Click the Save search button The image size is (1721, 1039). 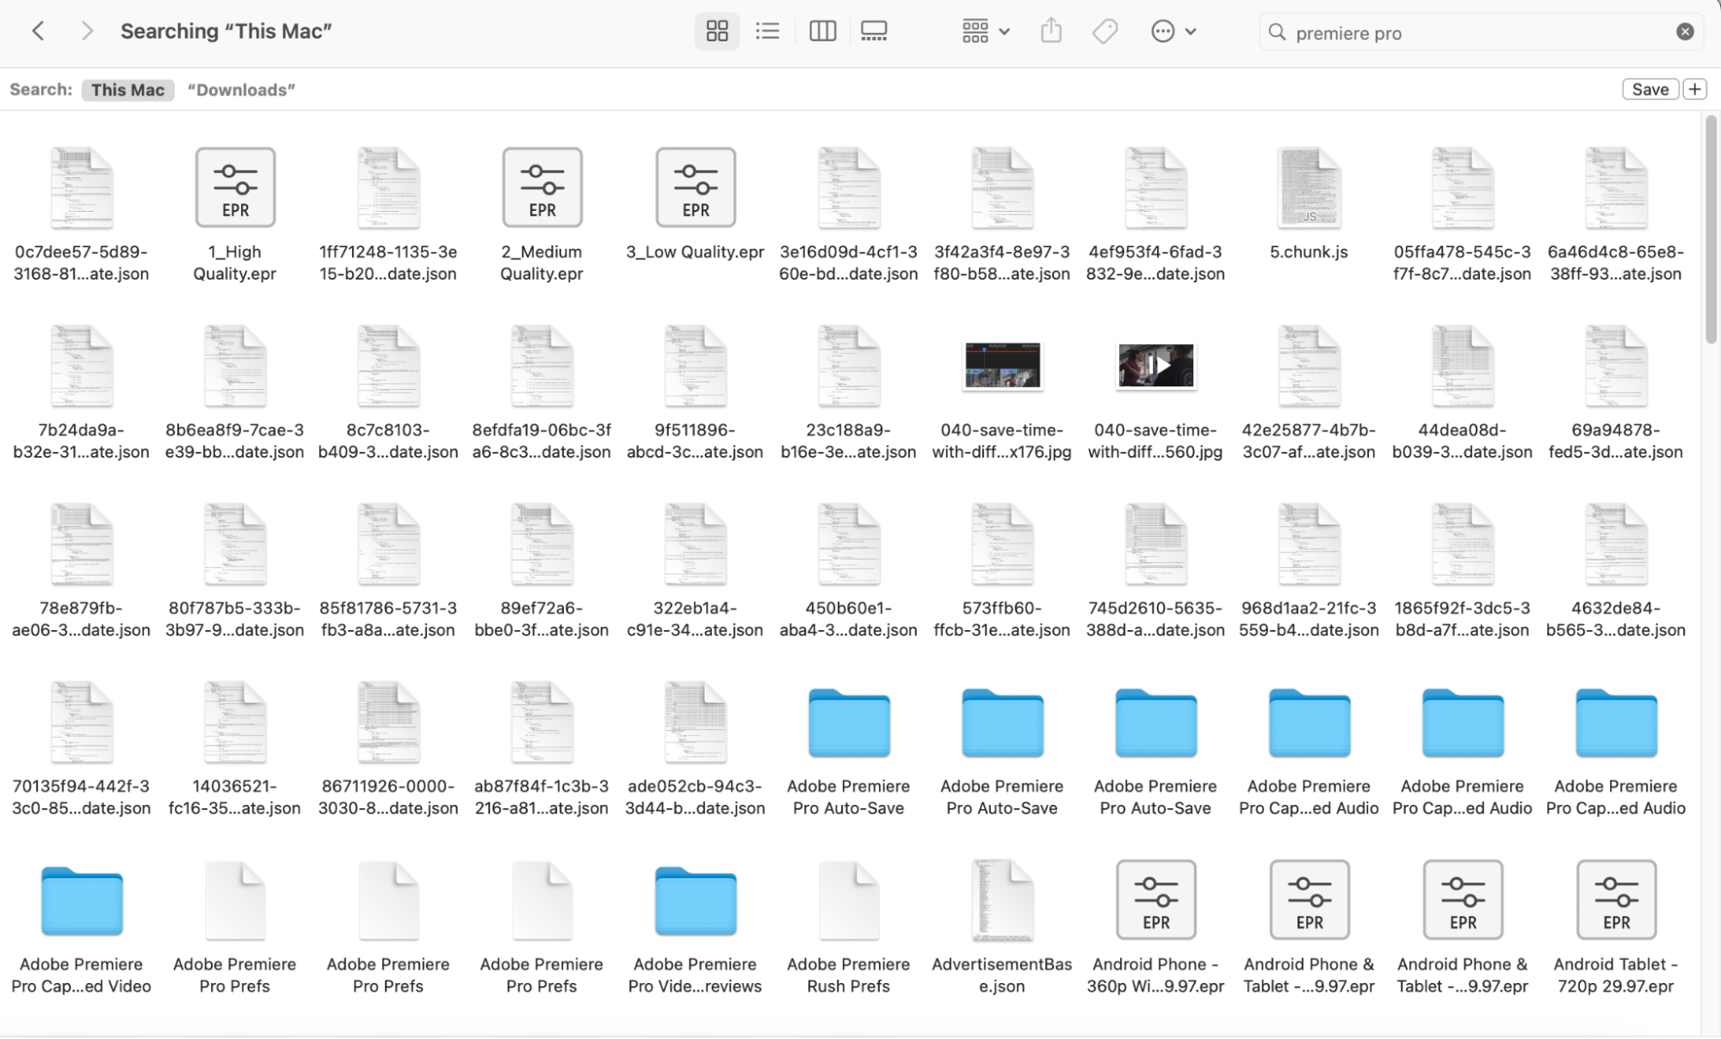tap(1650, 90)
